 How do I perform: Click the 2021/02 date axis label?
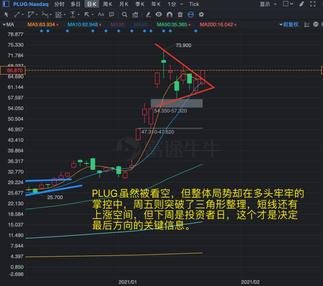click(x=250, y=282)
